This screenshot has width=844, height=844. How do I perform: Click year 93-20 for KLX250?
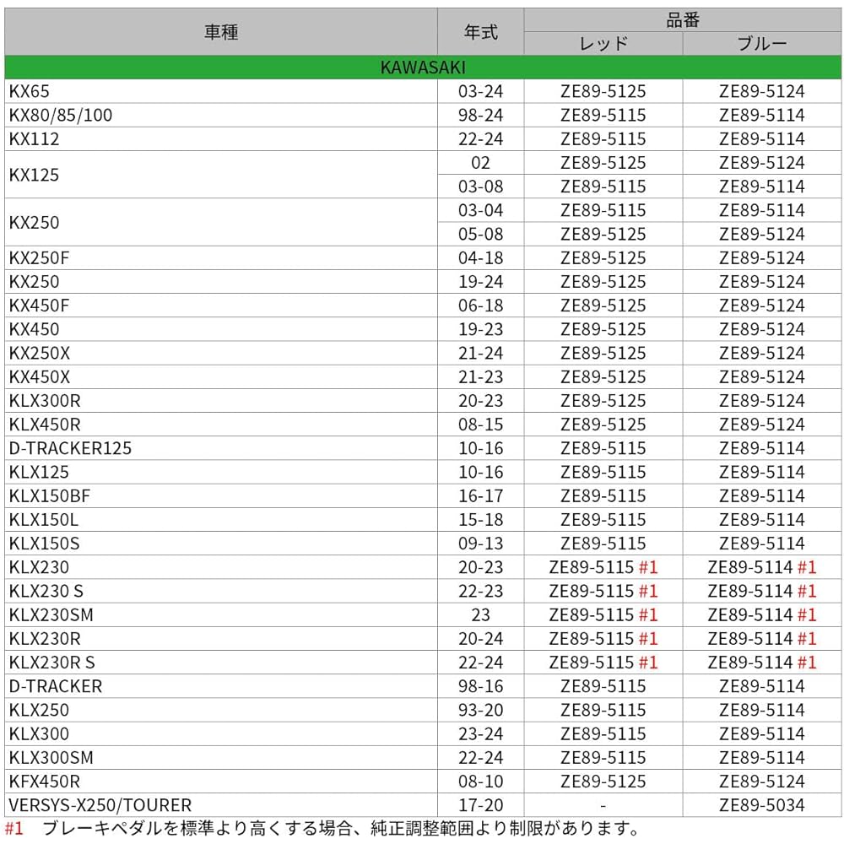(x=481, y=710)
